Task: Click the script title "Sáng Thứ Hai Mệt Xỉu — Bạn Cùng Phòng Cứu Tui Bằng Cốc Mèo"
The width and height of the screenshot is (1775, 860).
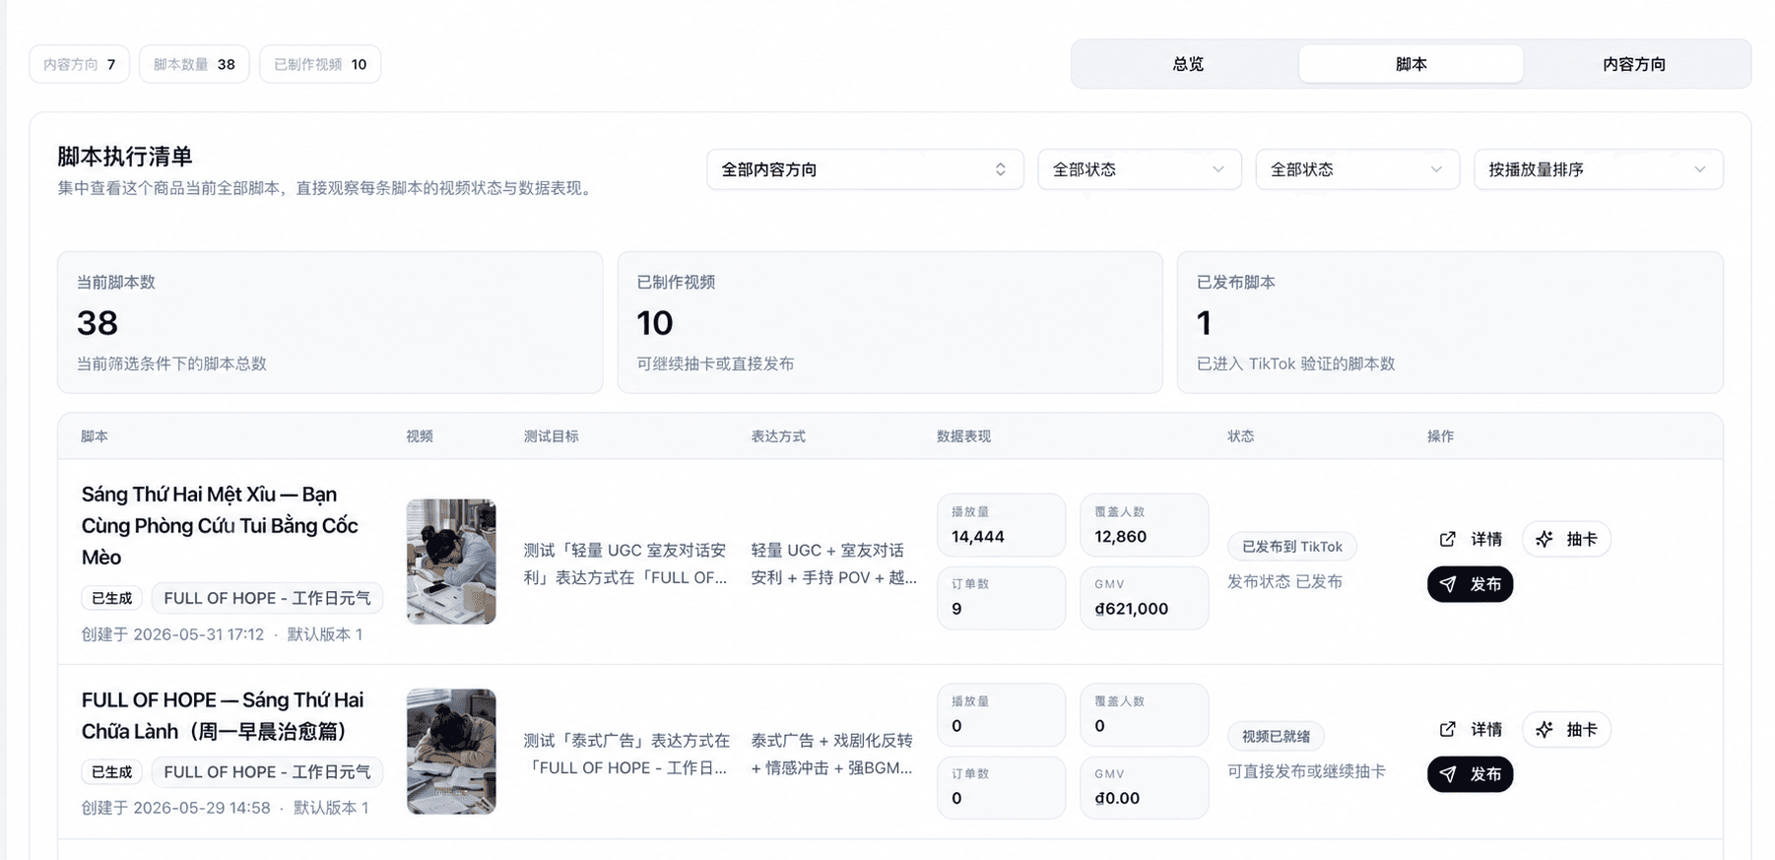Action: [x=220, y=526]
